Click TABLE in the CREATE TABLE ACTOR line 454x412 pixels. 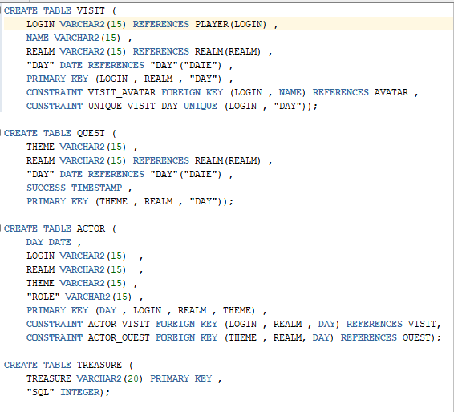click(x=57, y=229)
